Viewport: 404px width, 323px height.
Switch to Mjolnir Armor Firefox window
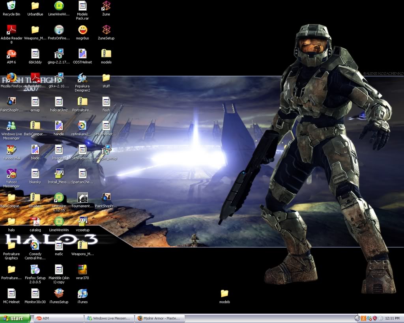click(160, 318)
